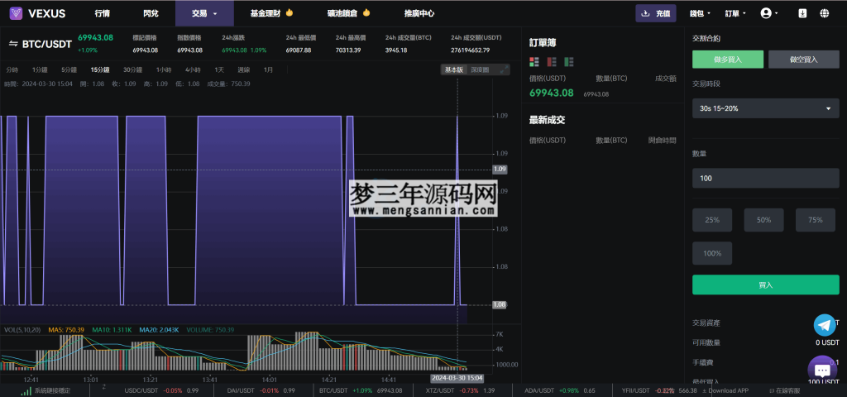Screen dimensions: 847x397
Task: Click the signal strength status icon
Action: coord(26,390)
